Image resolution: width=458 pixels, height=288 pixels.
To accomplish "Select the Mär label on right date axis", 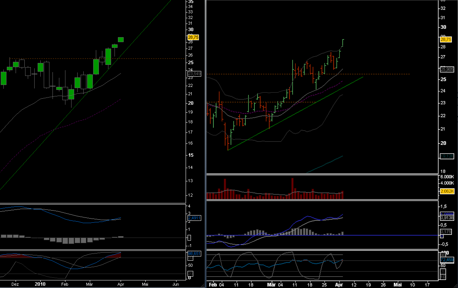I will tap(271, 284).
